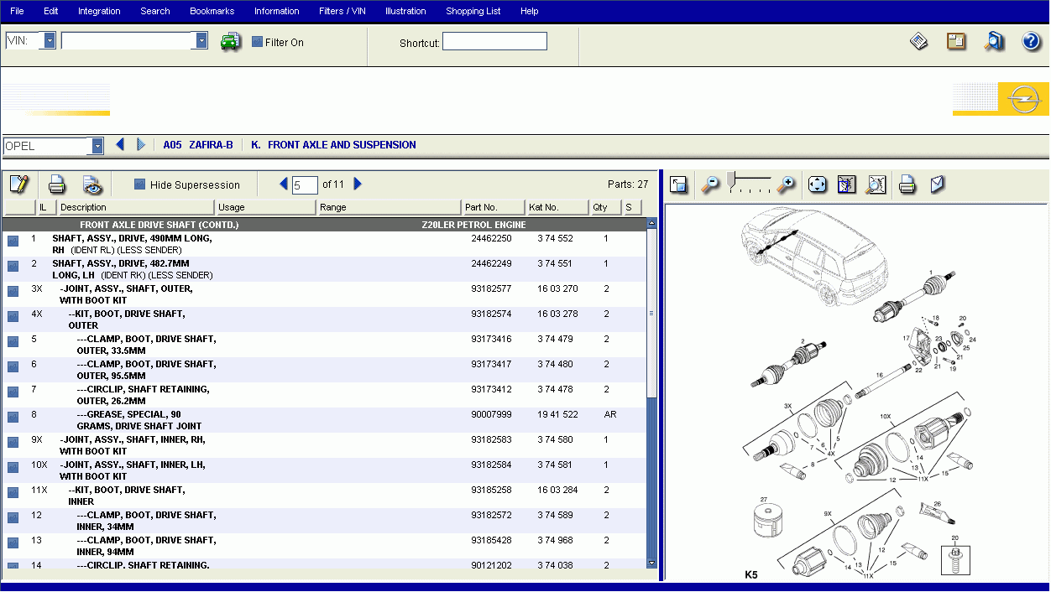The image size is (1051, 592).
Task: Open the VIN type dropdown
Action: click(x=50, y=40)
